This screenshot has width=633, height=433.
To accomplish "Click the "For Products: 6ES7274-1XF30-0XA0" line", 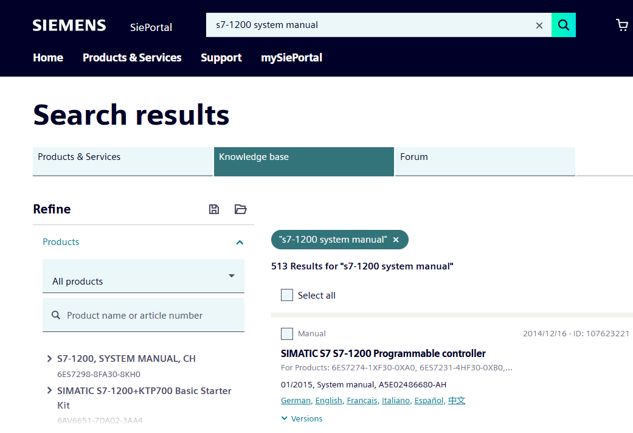I will point(396,367).
